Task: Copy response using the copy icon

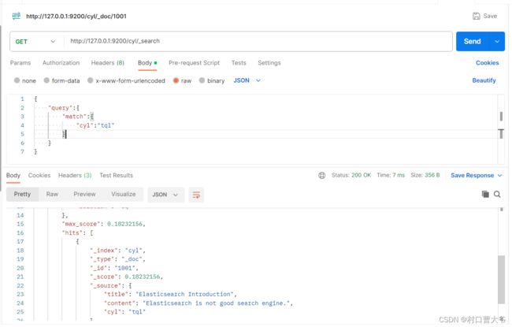Action: (485, 195)
